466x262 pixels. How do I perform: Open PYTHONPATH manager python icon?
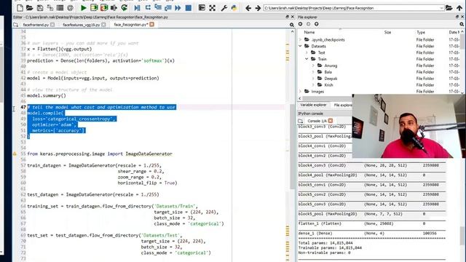tap(234, 8)
